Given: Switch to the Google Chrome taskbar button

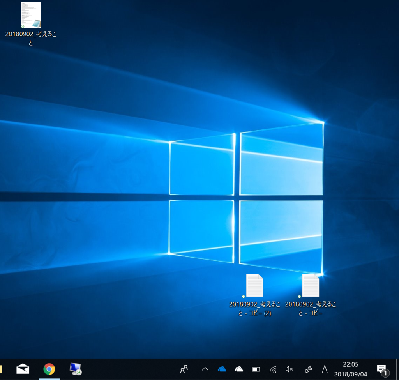Looking at the screenshot, I should [x=49, y=369].
